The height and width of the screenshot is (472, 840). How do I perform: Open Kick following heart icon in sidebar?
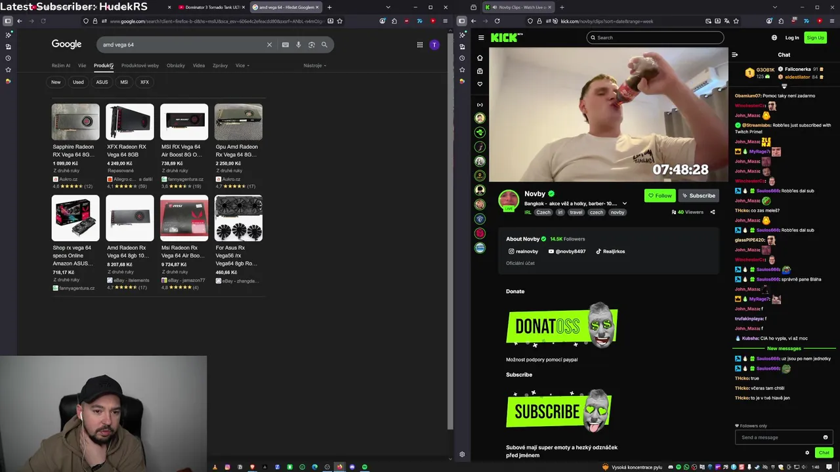click(480, 84)
